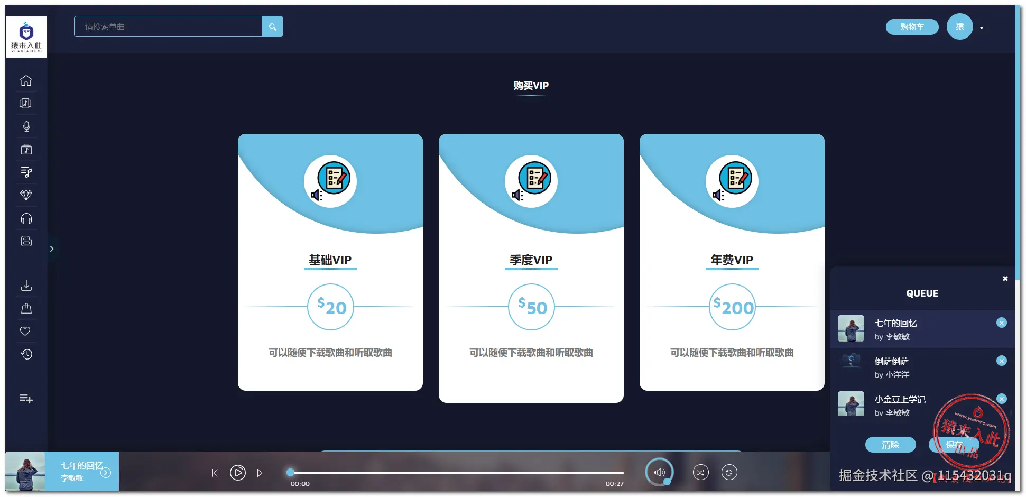The image size is (1026, 497).
Task: Select the 年费VIP plan card title
Action: (x=732, y=260)
